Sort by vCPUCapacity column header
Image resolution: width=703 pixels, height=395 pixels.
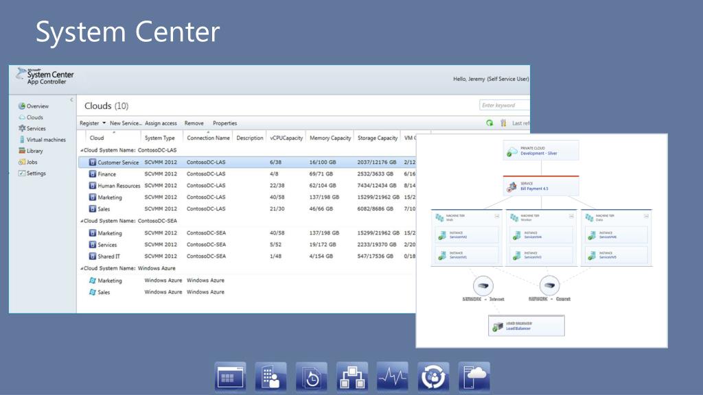tap(286, 138)
